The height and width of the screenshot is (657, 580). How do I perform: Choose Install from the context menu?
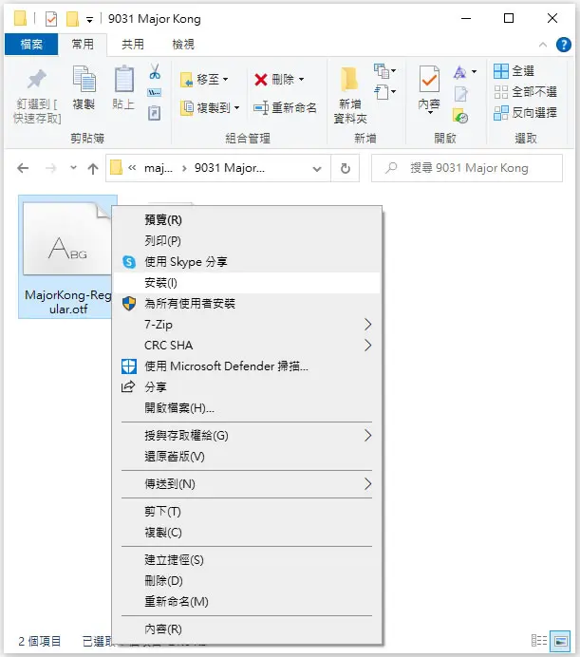(x=247, y=283)
